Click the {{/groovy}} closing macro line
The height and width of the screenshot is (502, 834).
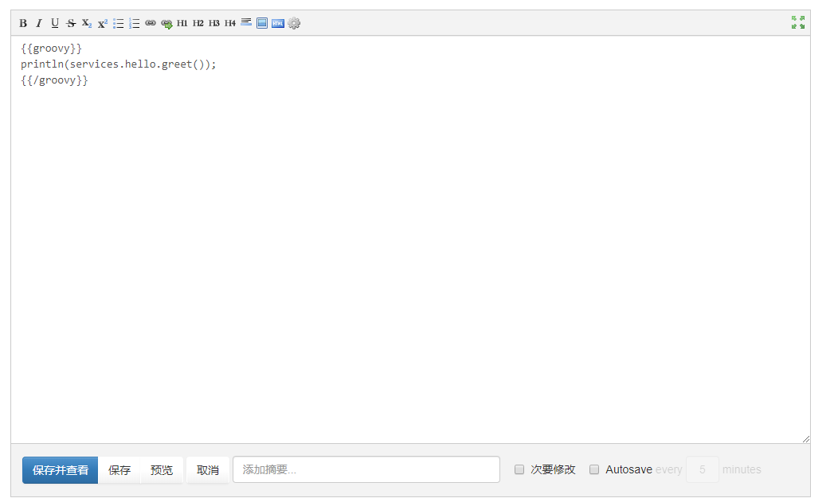coord(54,80)
